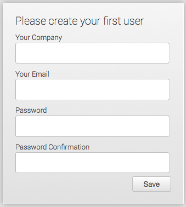Click the "Please create your first user" heading
The width and height of the screenshot is (186, 207).
click(x=80, y=21)
